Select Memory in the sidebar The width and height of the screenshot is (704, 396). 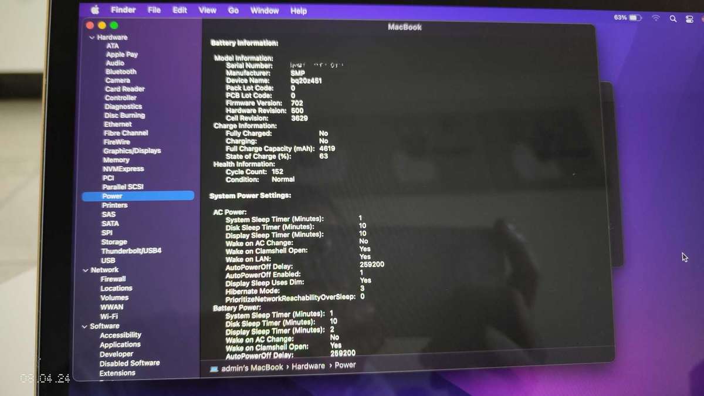click(116, 160)
